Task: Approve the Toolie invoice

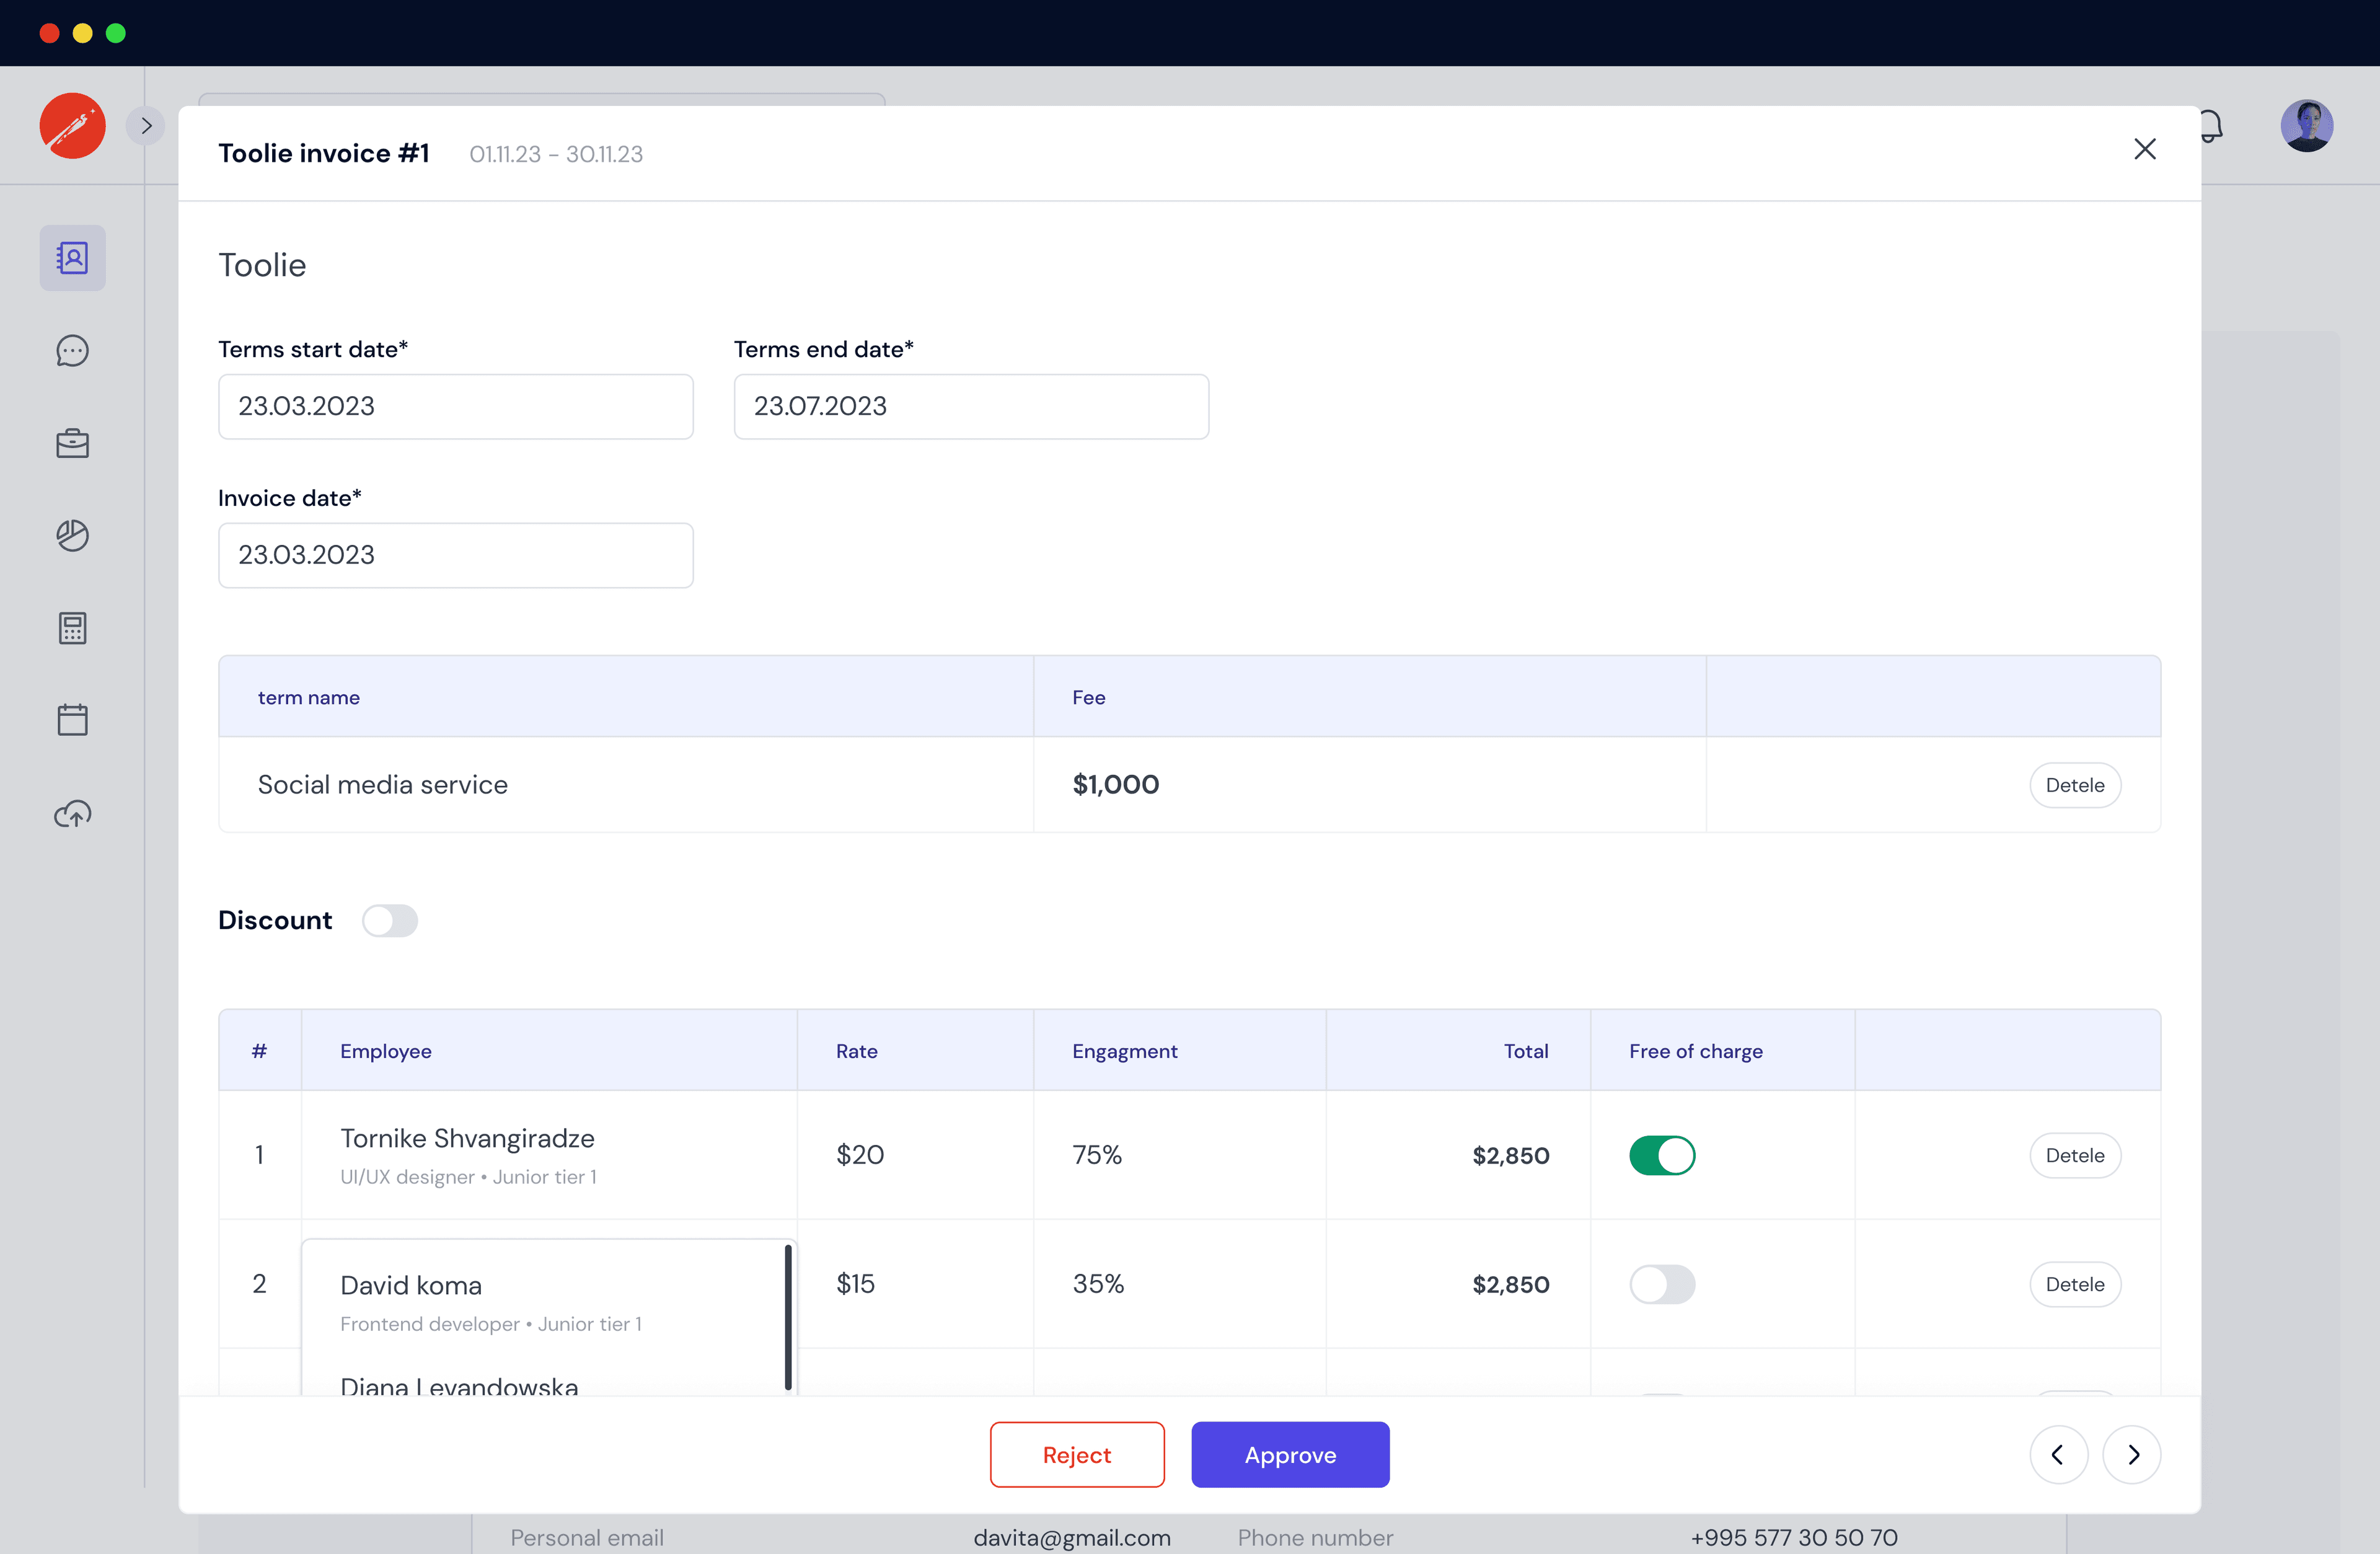Action: coord(1290,1455)
